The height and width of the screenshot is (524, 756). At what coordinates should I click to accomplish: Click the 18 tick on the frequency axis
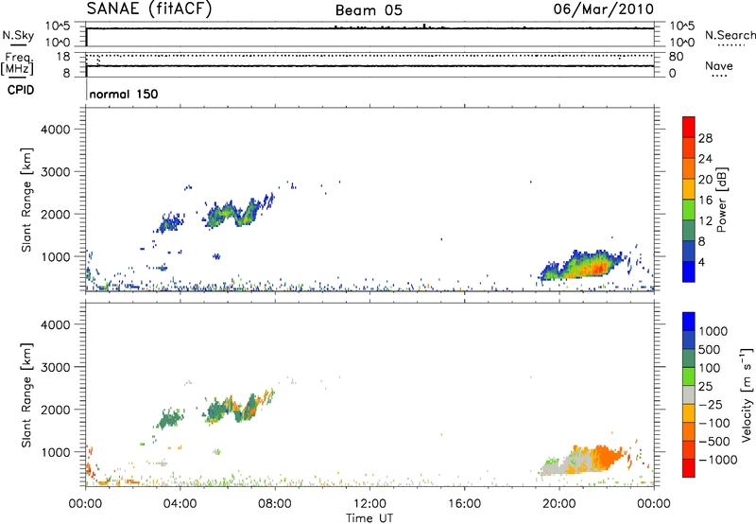point(63,57)
